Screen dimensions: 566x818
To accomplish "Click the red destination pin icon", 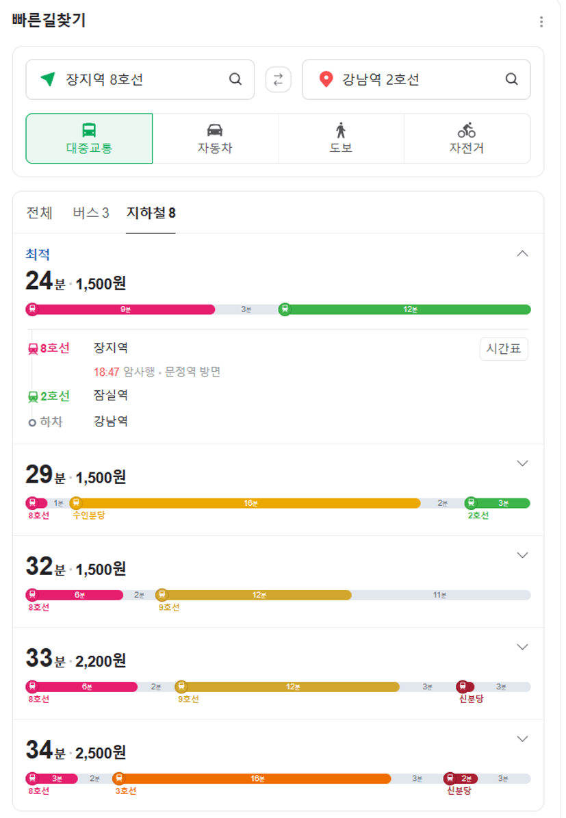I will click(x=326, y=79).
